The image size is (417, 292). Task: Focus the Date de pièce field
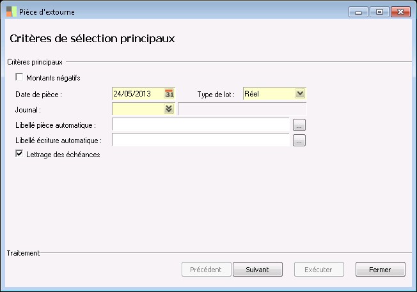pos(137,94)
